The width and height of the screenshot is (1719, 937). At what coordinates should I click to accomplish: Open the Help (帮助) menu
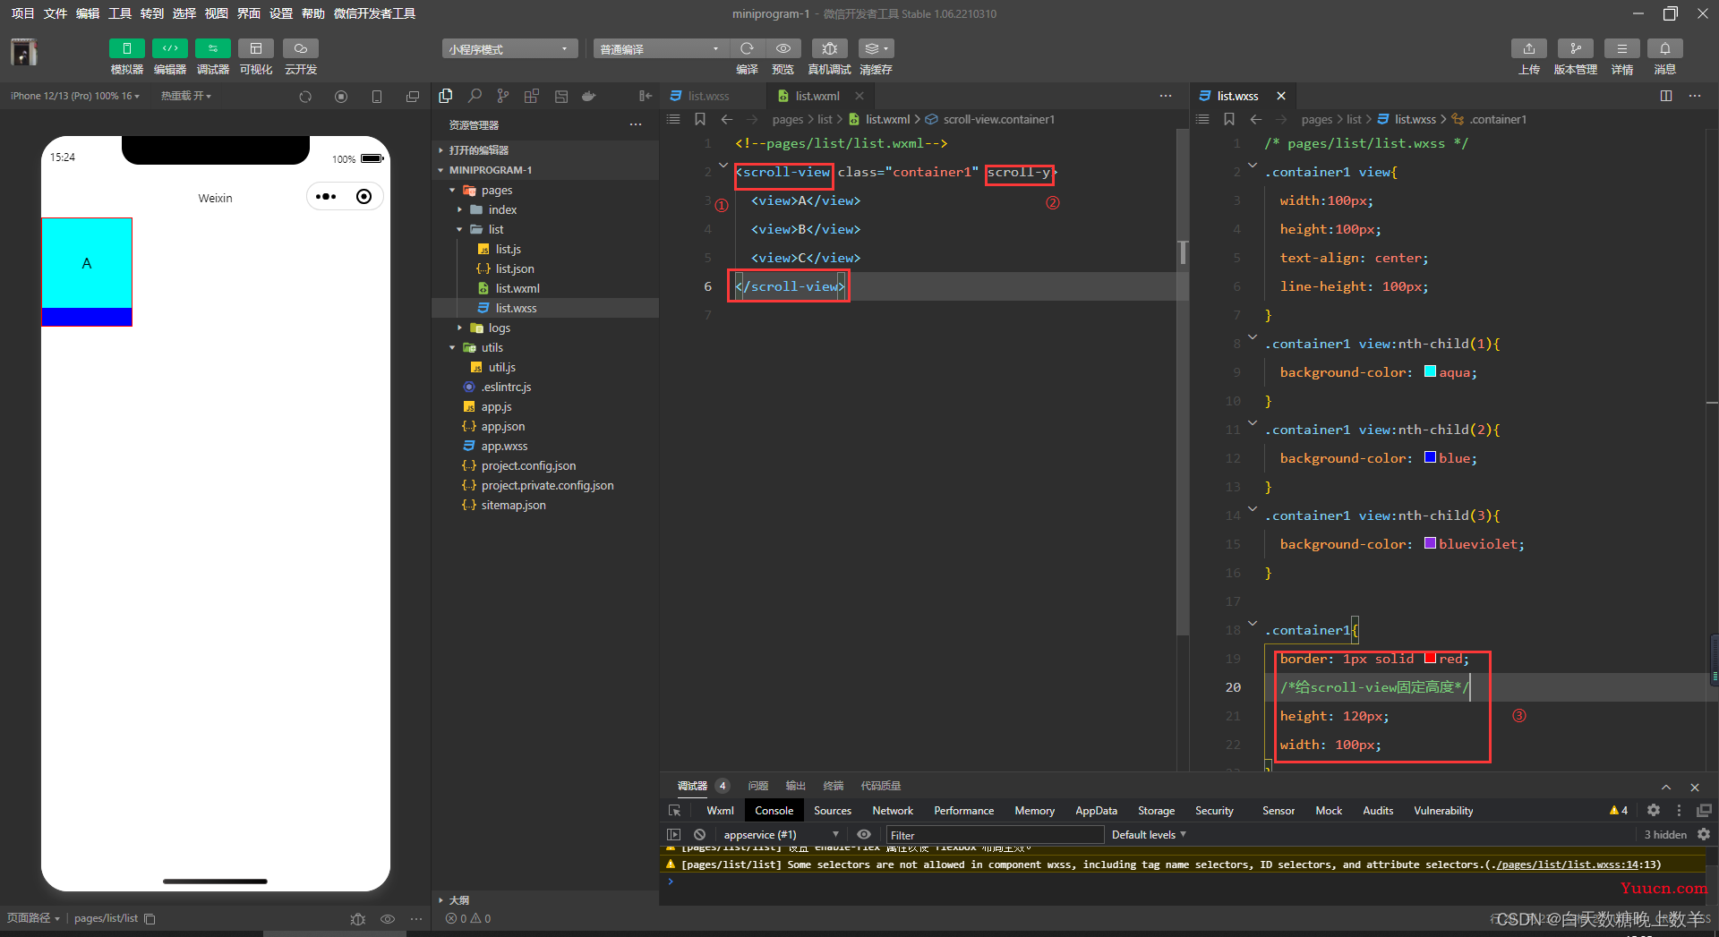coord(313,13)
